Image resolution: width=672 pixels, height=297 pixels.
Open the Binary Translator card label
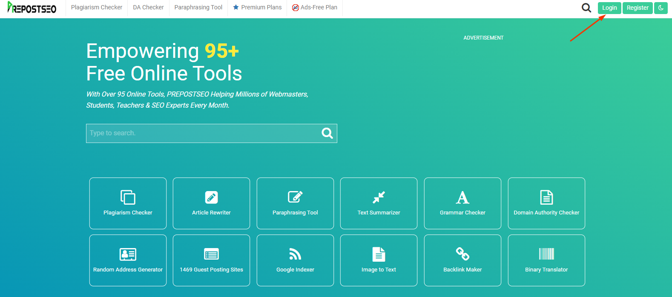click(x=546, y=269)
